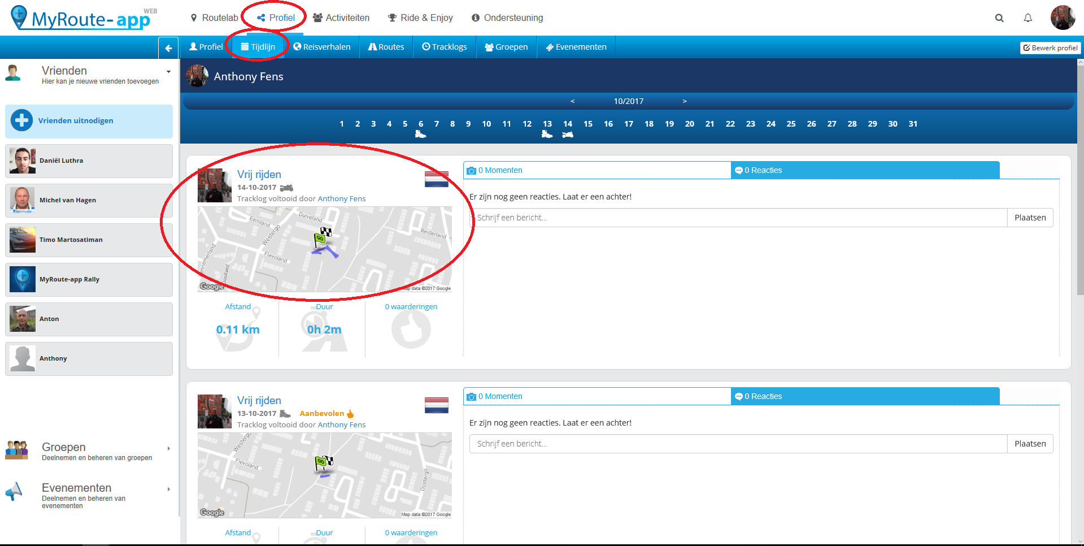1084x546 pixels.
Task: Open the search magnifier icon
Action: click(999, 18)
